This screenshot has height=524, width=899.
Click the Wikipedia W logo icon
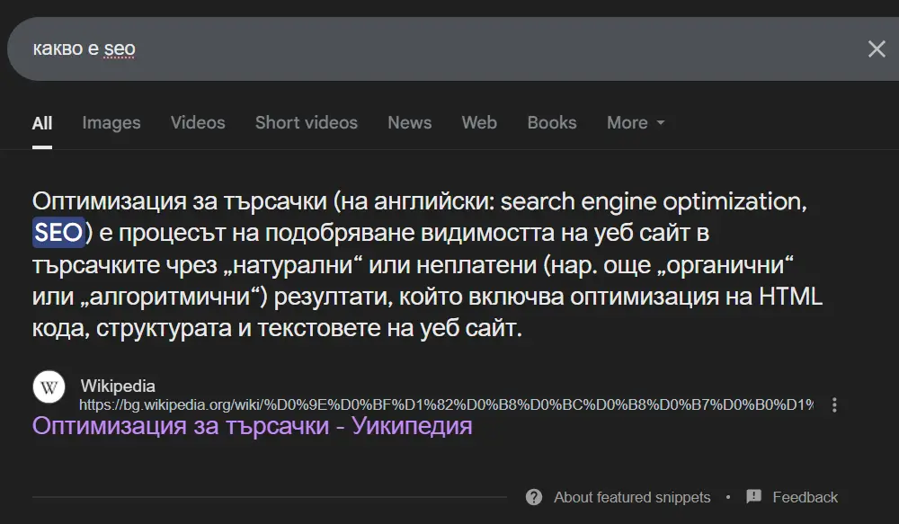(x=49, y=387)
